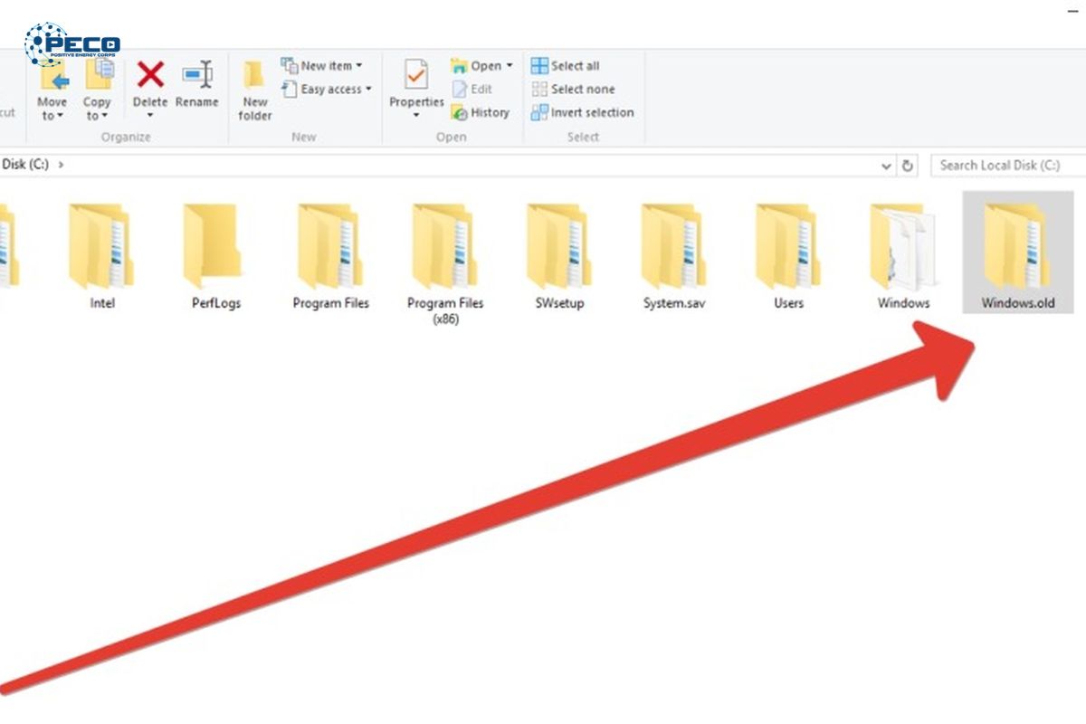The image size is (1086, 724).
Task: Click the Refresh button by address bar
Action: (909, 166)
